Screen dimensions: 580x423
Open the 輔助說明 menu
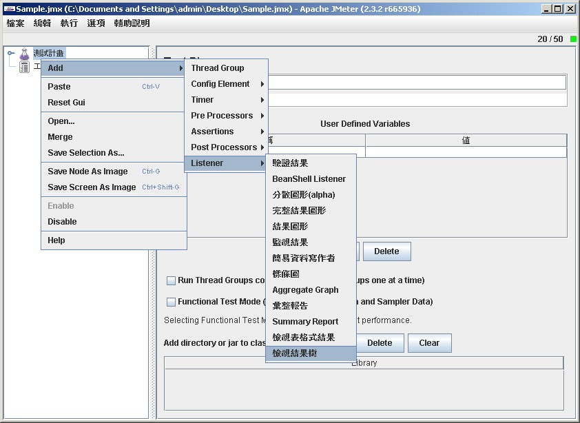pos(132,23)
